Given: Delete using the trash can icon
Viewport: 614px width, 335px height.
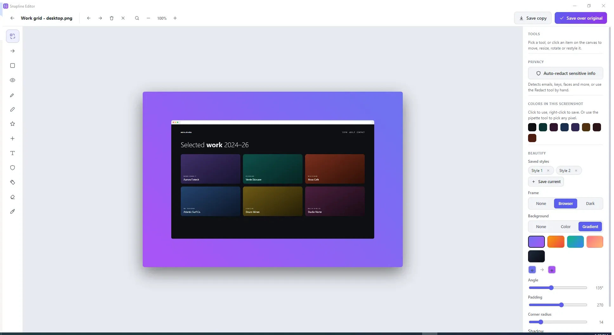Looking at the screenshot, I should tap(112, 18).
